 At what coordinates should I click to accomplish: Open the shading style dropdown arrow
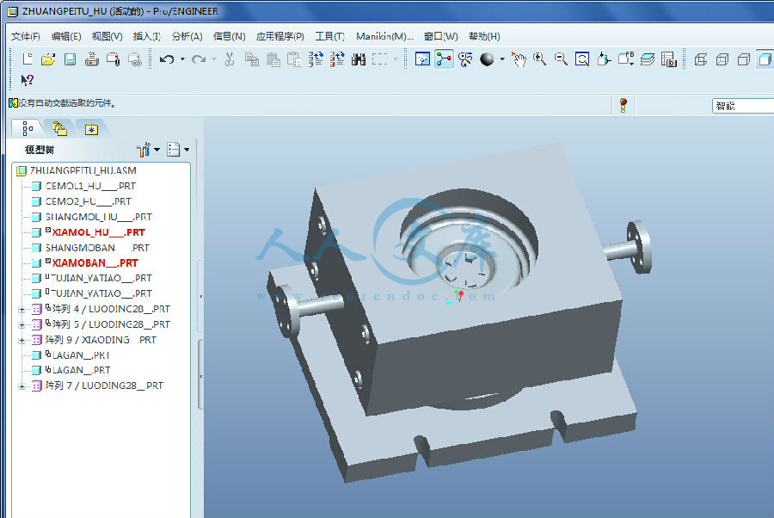pyautogui.click(x=502, y=59)
